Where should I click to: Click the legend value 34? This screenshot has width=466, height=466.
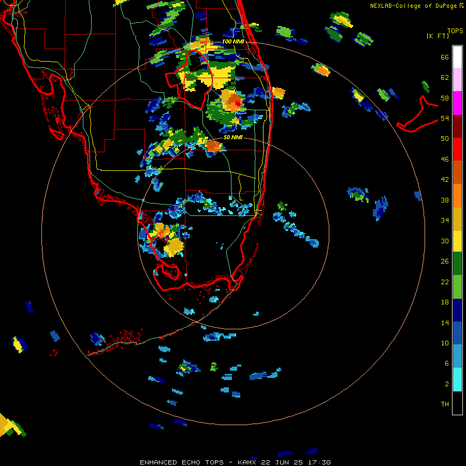pos(445,221)
